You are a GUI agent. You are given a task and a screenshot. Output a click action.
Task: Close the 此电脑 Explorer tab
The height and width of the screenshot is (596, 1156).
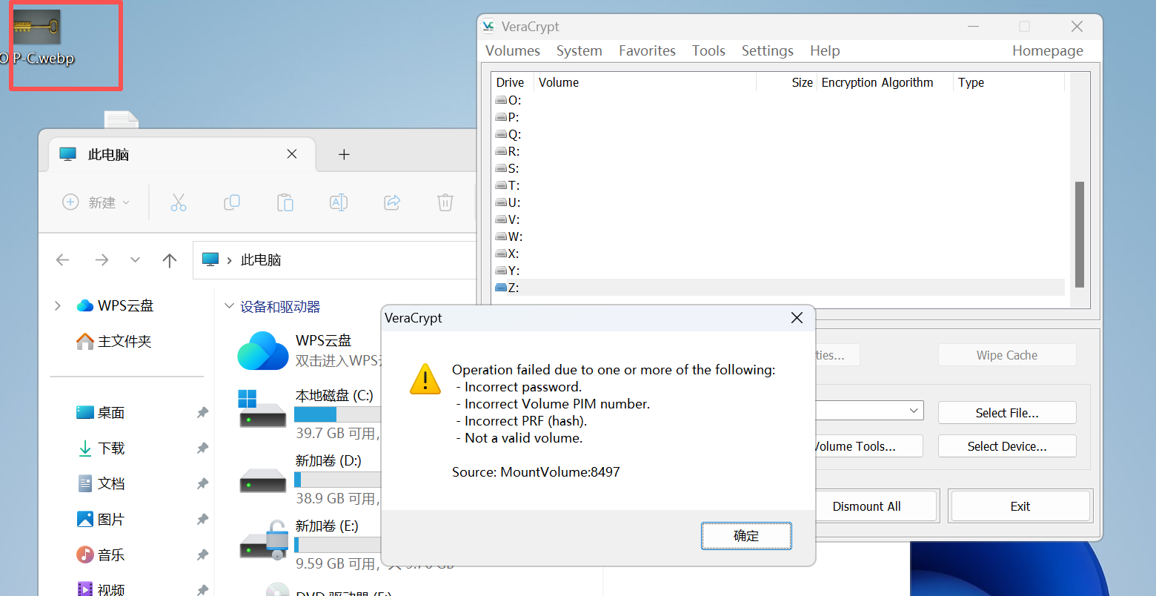(292, 154)
